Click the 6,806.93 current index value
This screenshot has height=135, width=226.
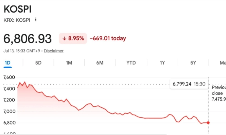pyautogui.click(x=27, y=39)
